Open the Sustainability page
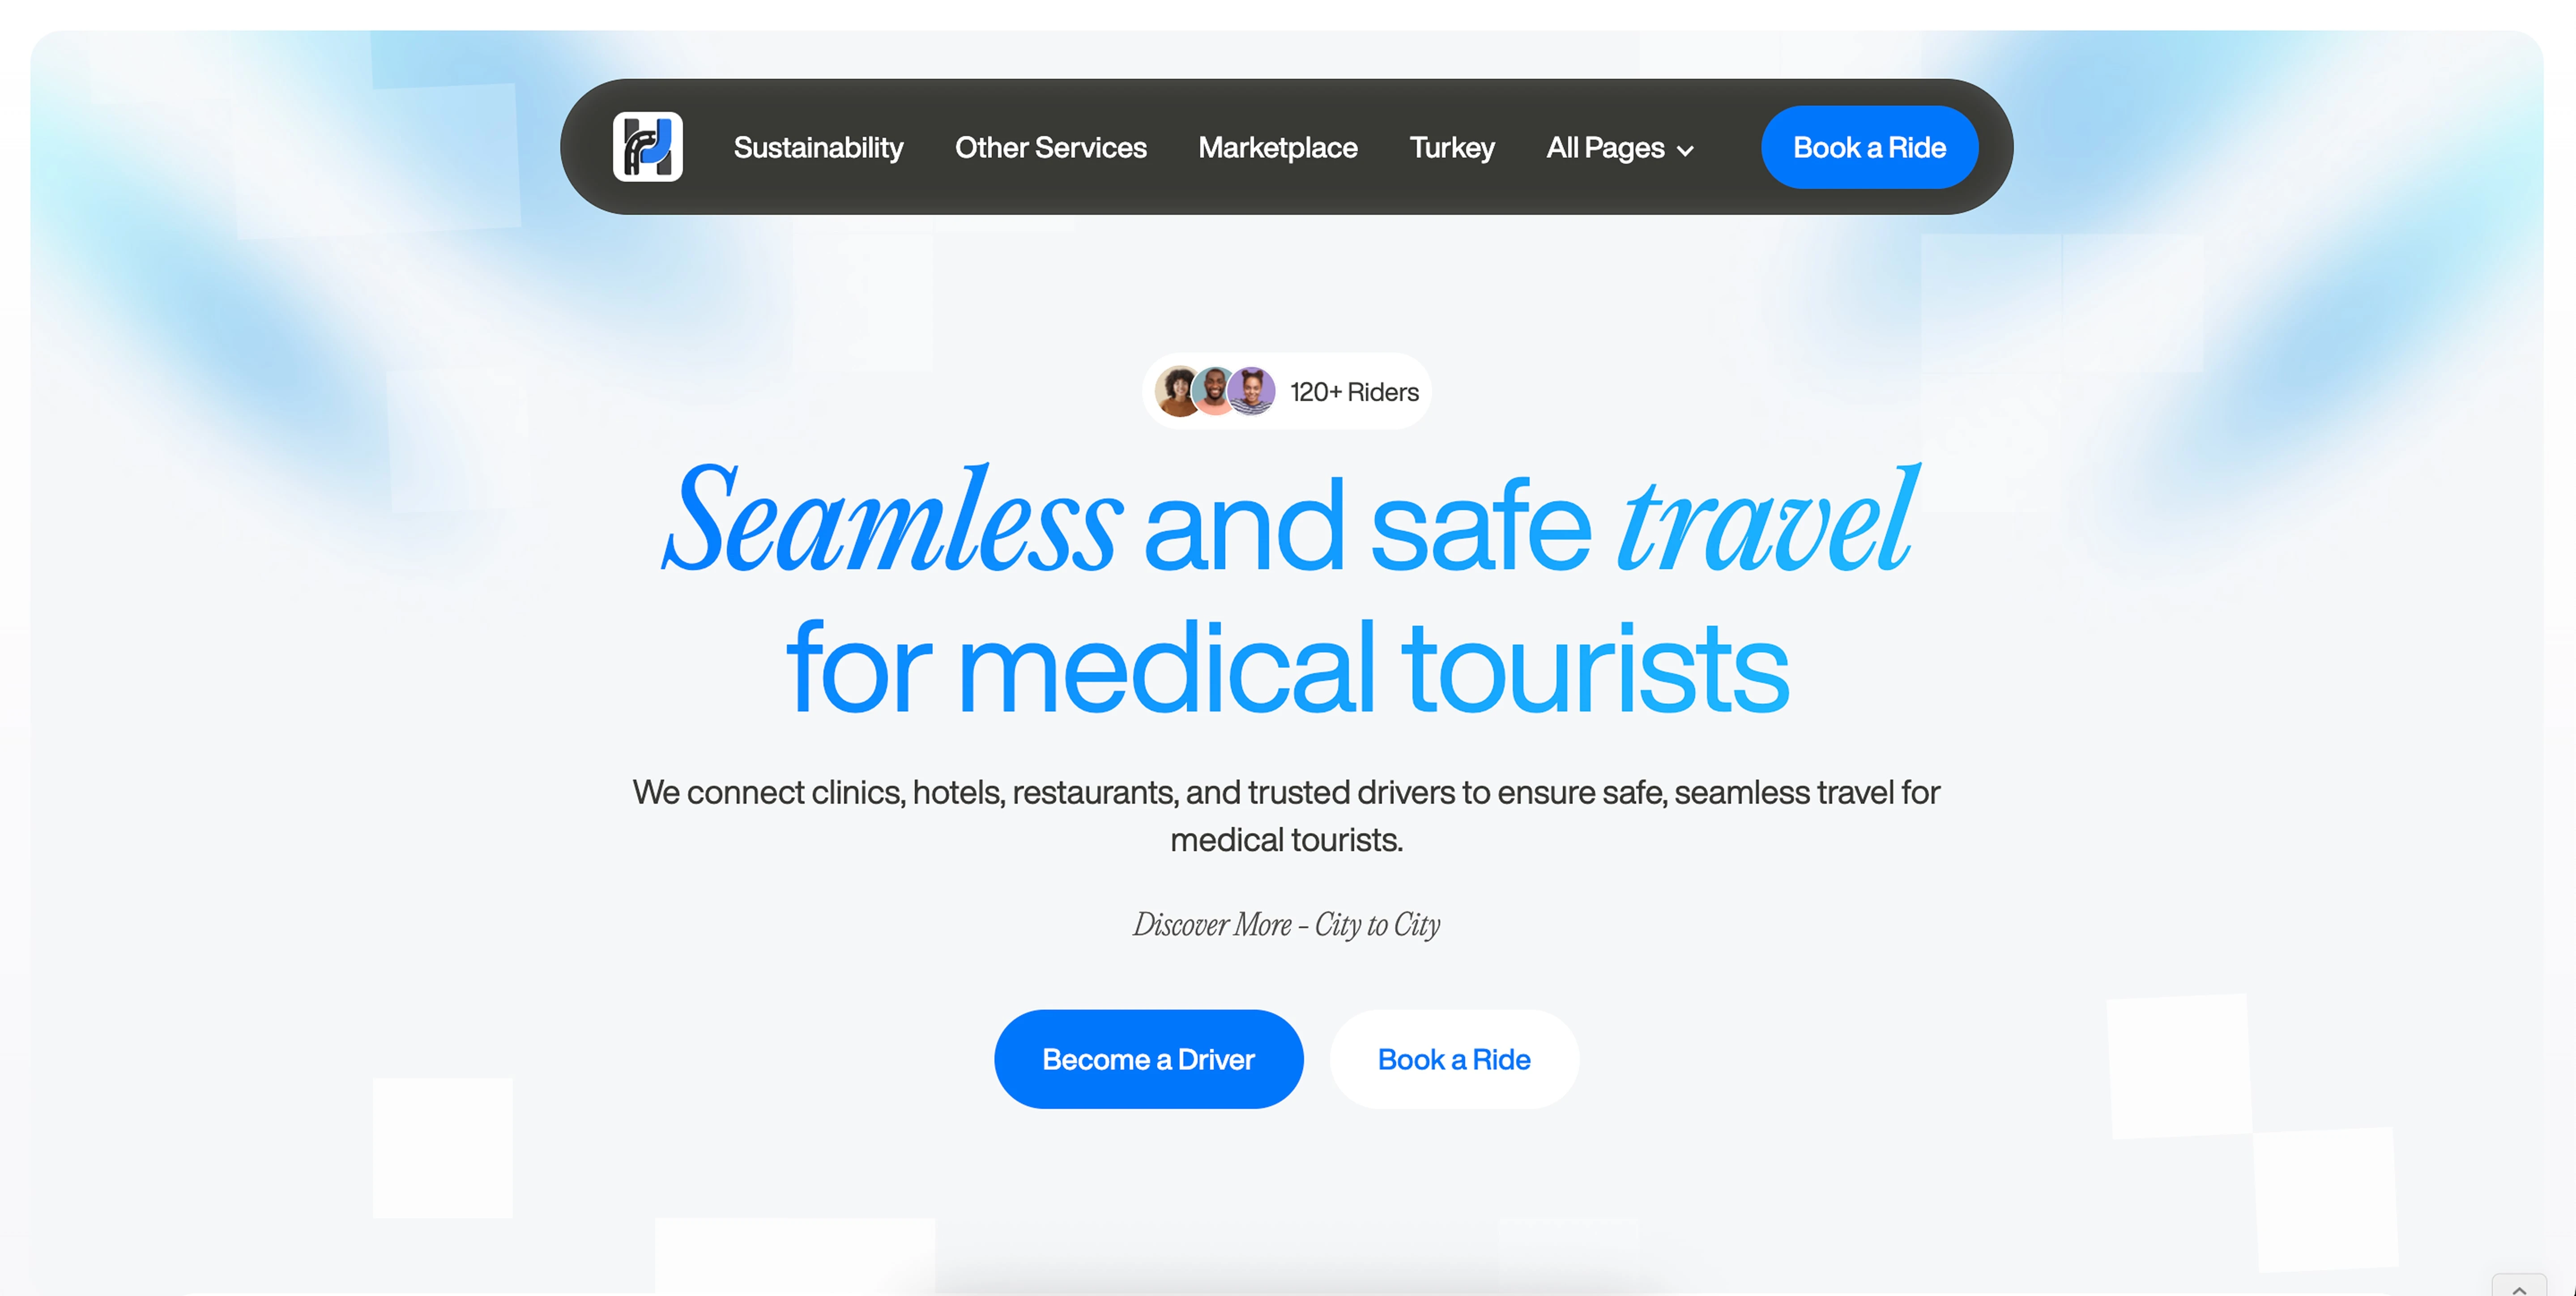This screenshot has height=1296, width=2576. tap(818, 148)
